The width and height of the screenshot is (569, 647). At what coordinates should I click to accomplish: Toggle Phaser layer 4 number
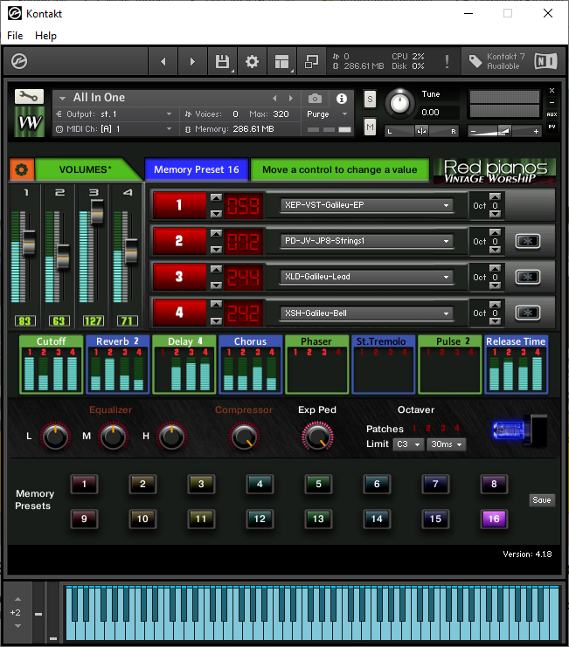338,353
